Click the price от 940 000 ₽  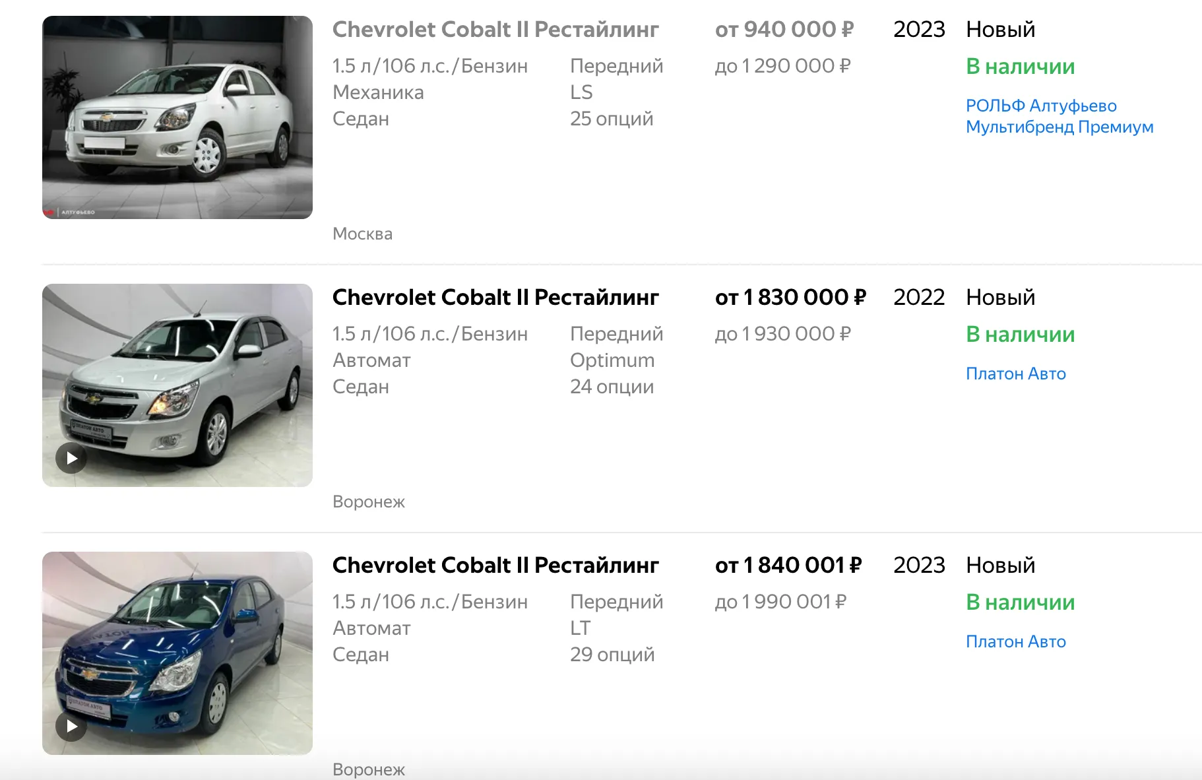[784, 30]
